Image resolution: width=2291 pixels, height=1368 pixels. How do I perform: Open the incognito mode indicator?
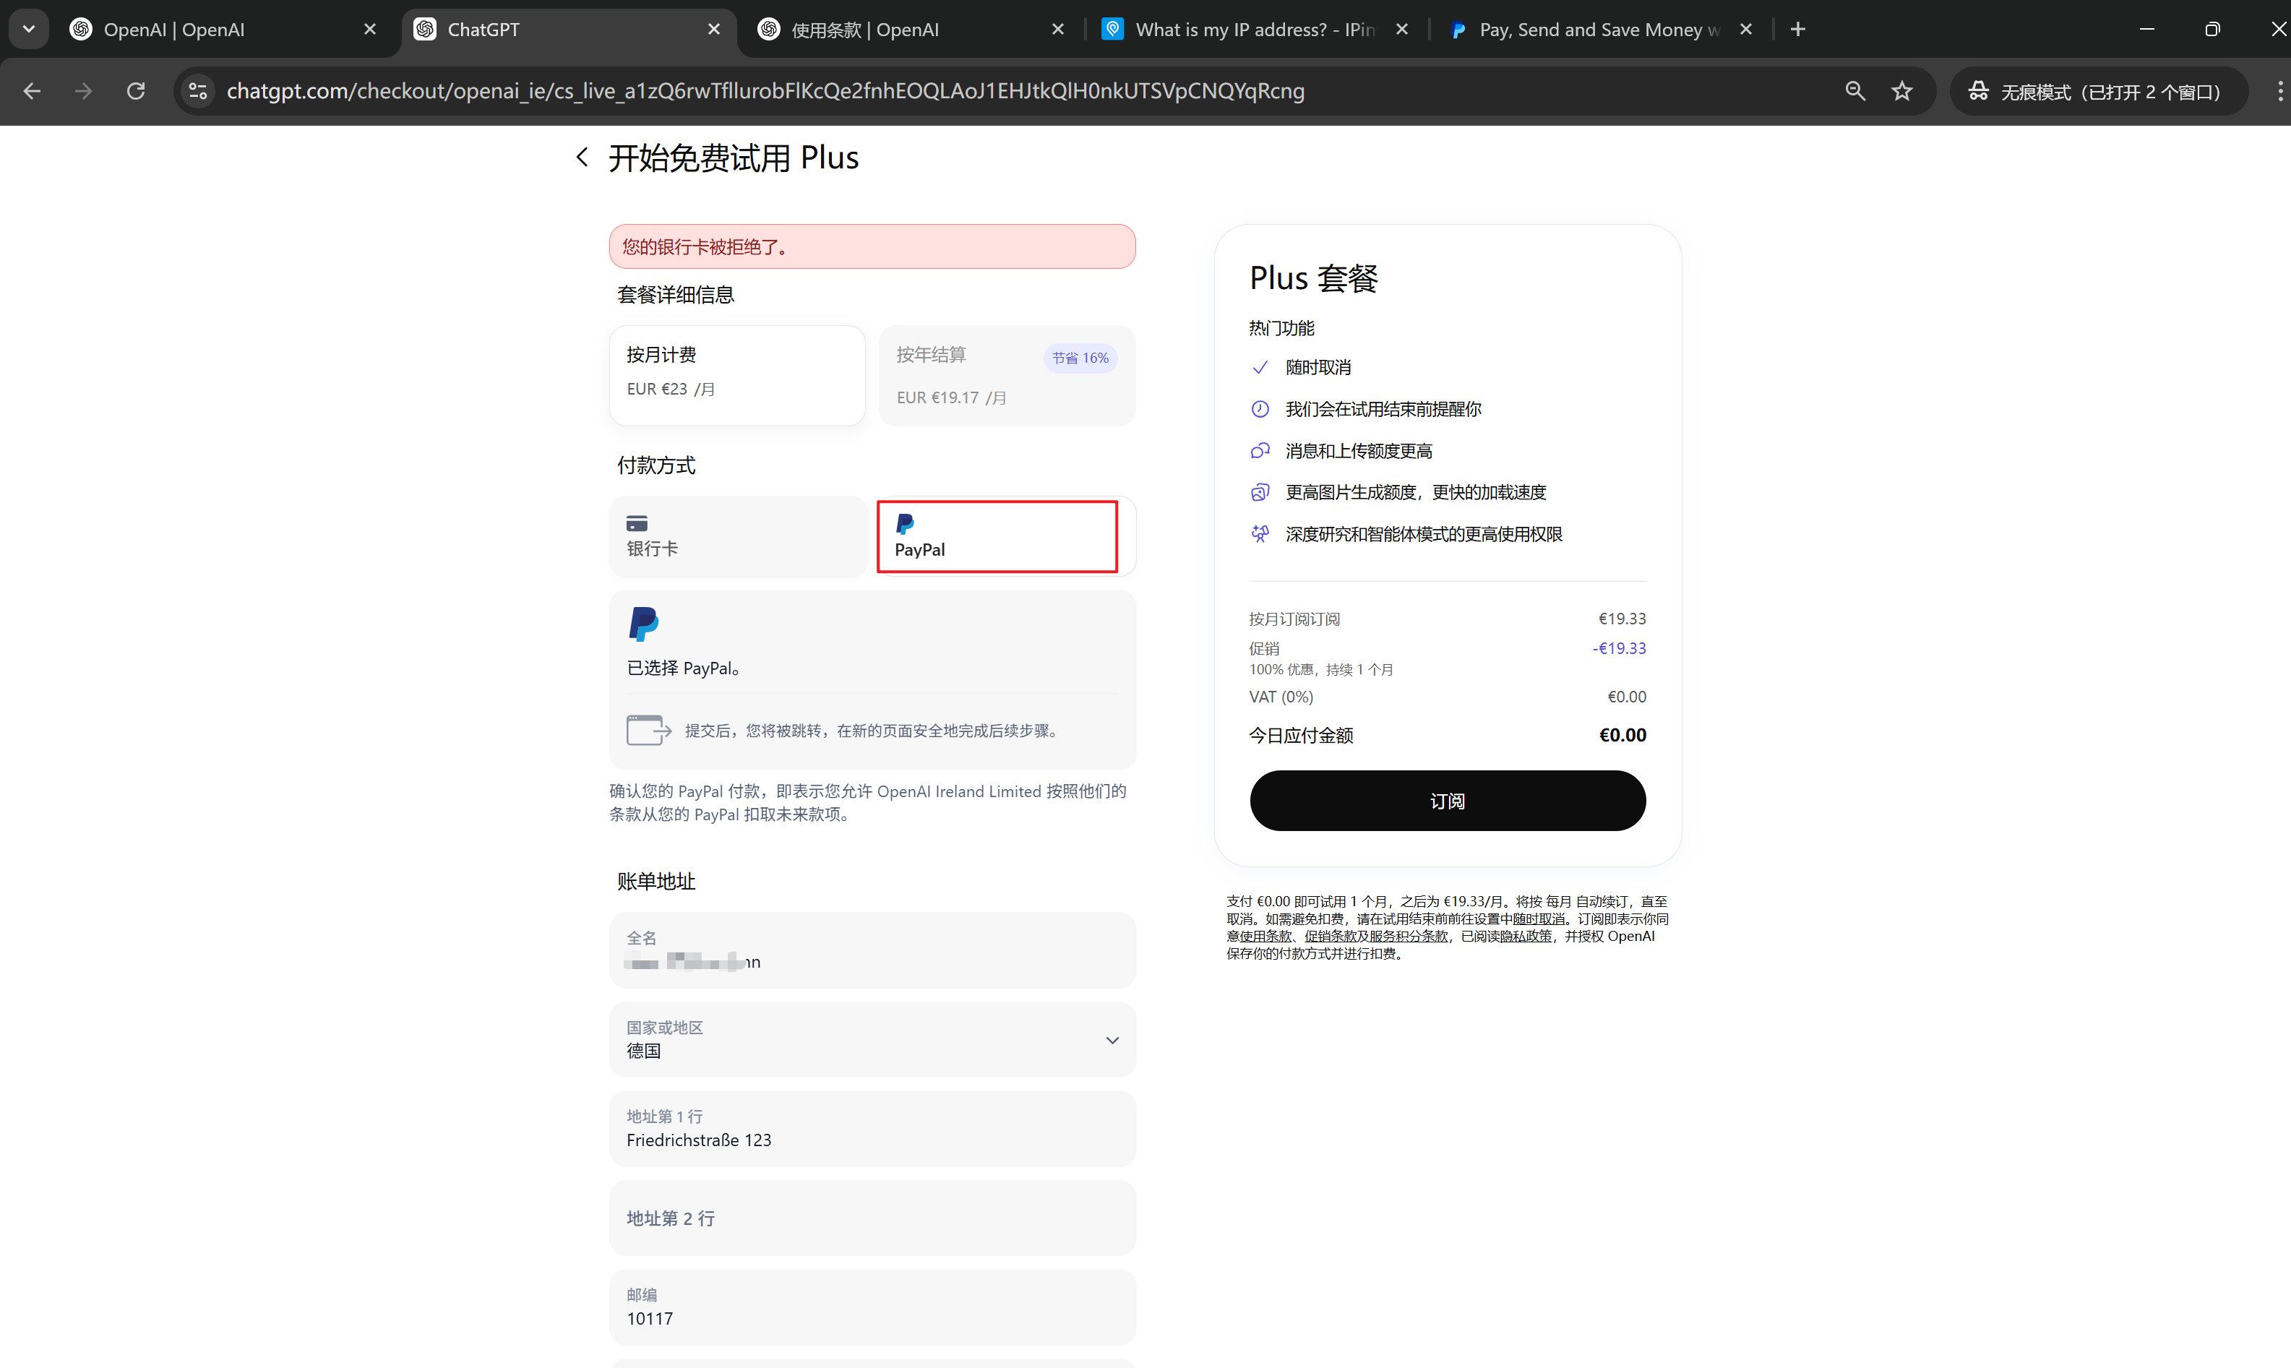(2098, 91)
